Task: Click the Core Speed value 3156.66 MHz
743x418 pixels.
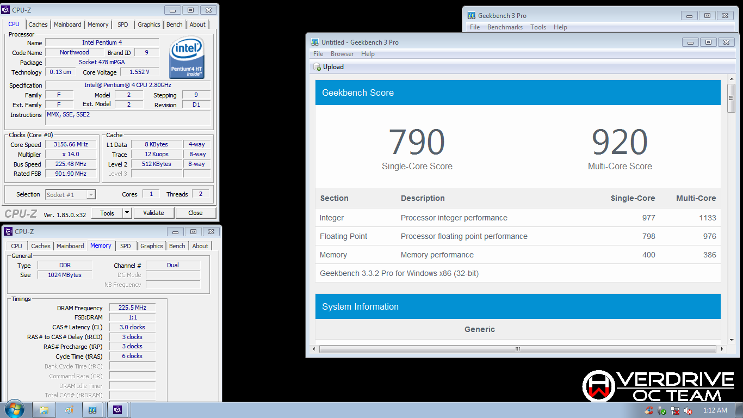Action: pyautogui.click(x=71, y=145)
